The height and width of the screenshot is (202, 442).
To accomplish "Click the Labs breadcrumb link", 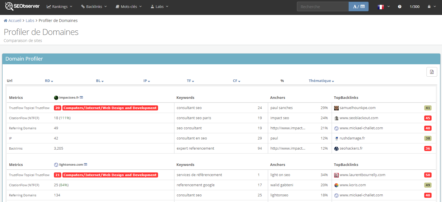I will click(30, 21).
